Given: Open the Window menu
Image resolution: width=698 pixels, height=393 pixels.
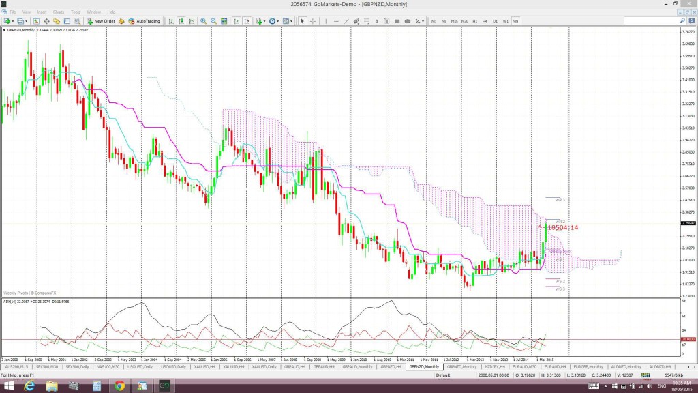Looking at the screenshot, I should (93, 12).
